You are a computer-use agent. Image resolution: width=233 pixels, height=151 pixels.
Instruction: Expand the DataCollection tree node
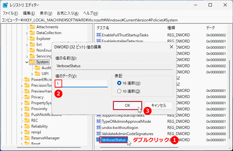point(27,33)
